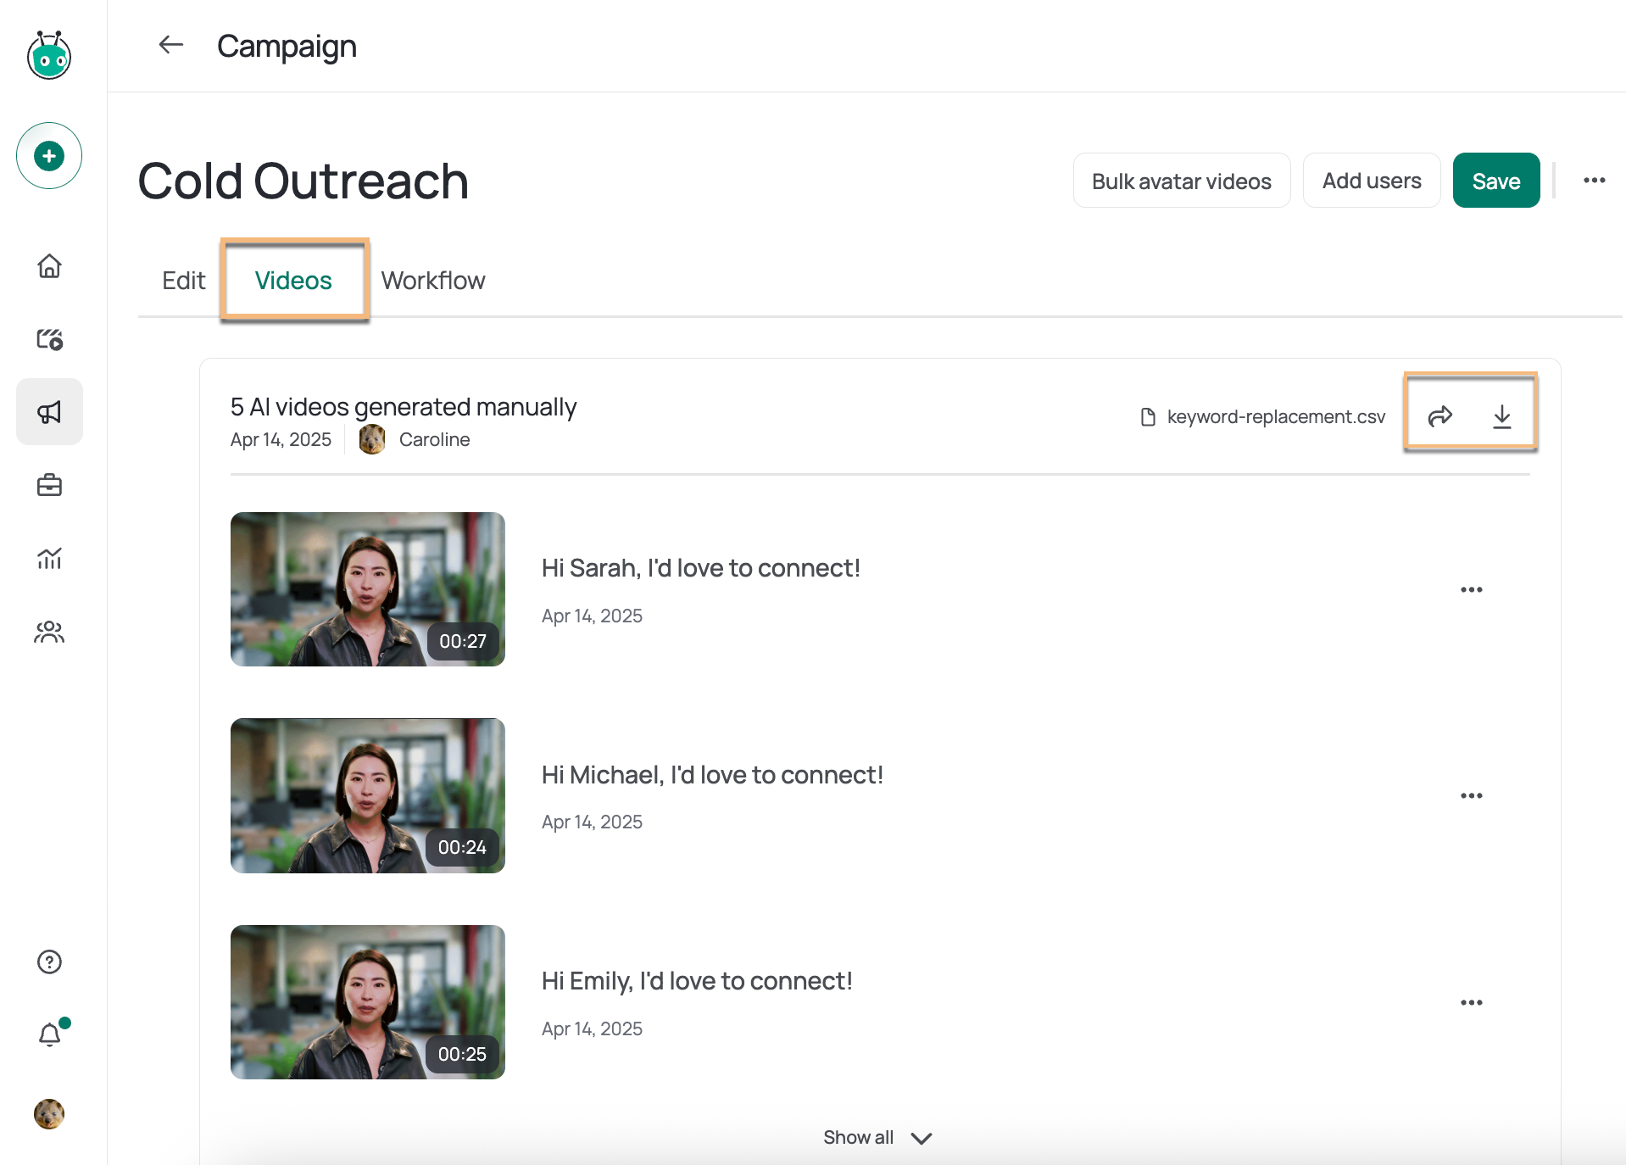Save the Cold Outreach campaign
The height and width of the screenshot is (1165, 1626).
(1495, 181)
